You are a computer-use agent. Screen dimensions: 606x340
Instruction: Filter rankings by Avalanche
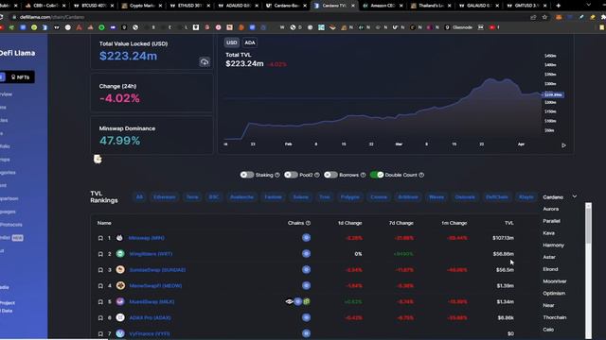coord(242,197)
